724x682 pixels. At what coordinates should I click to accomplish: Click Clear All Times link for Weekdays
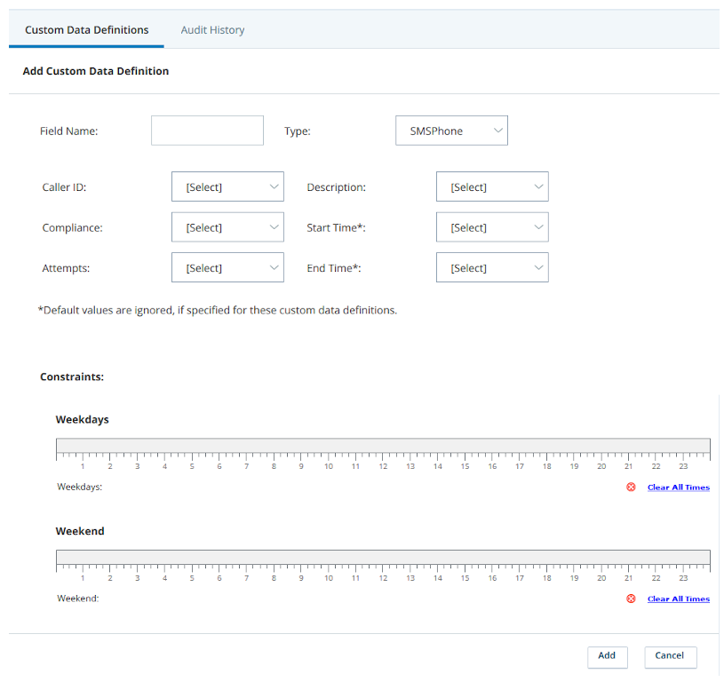point(679,488)
